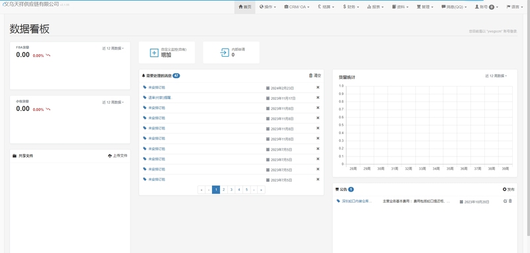The image size is (530, 253).
Task: Open the 首页 home tab
Action: click(244, 7)
